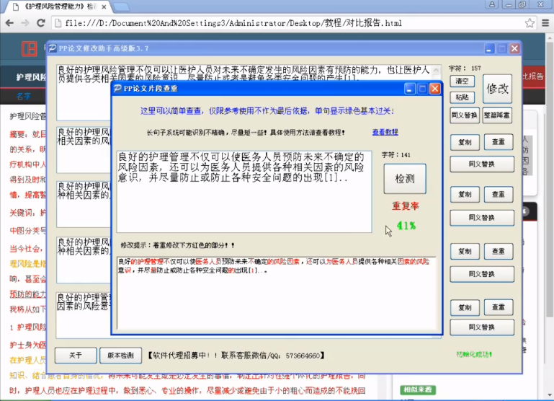Click the green 相似来源 badge on webpage
554x401 pixels.
(418, 389)
